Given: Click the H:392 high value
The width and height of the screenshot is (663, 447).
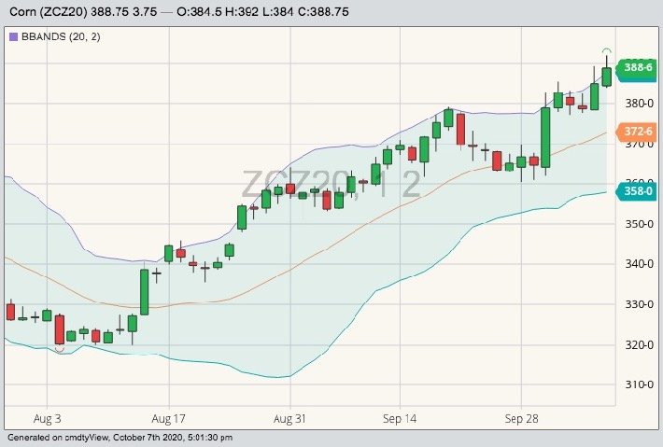Looking at the screenshot, I should (242, 12).
